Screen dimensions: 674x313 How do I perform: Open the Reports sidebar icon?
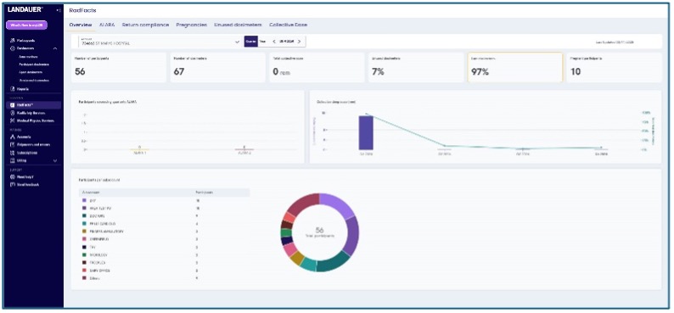tap(13, 89)
